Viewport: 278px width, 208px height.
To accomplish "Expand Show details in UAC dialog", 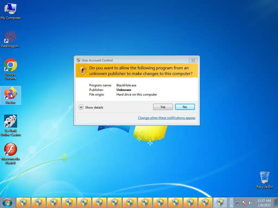I will tap(91, 107).
